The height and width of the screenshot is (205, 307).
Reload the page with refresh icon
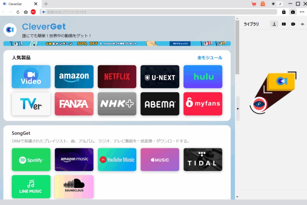point(18,12)
